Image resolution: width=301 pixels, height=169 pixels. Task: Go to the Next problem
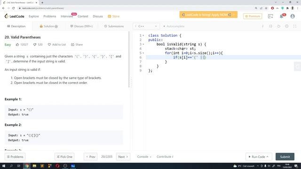point(123,157)
